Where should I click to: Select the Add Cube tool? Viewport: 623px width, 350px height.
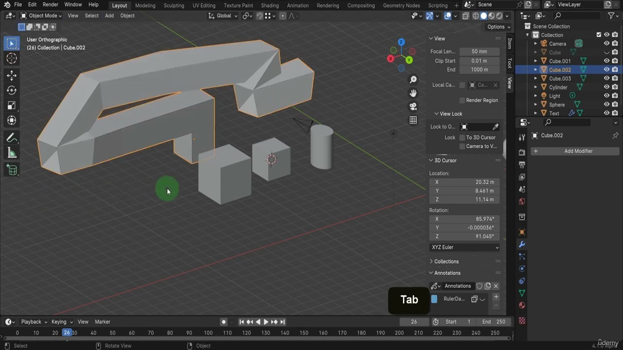[x=12, y=170]
